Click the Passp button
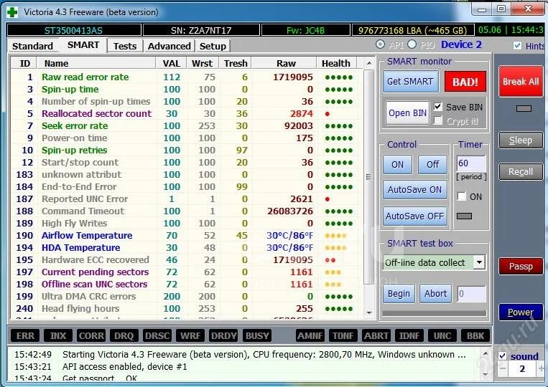Screen dimensions: 548x387 click(x=521, y=267)
